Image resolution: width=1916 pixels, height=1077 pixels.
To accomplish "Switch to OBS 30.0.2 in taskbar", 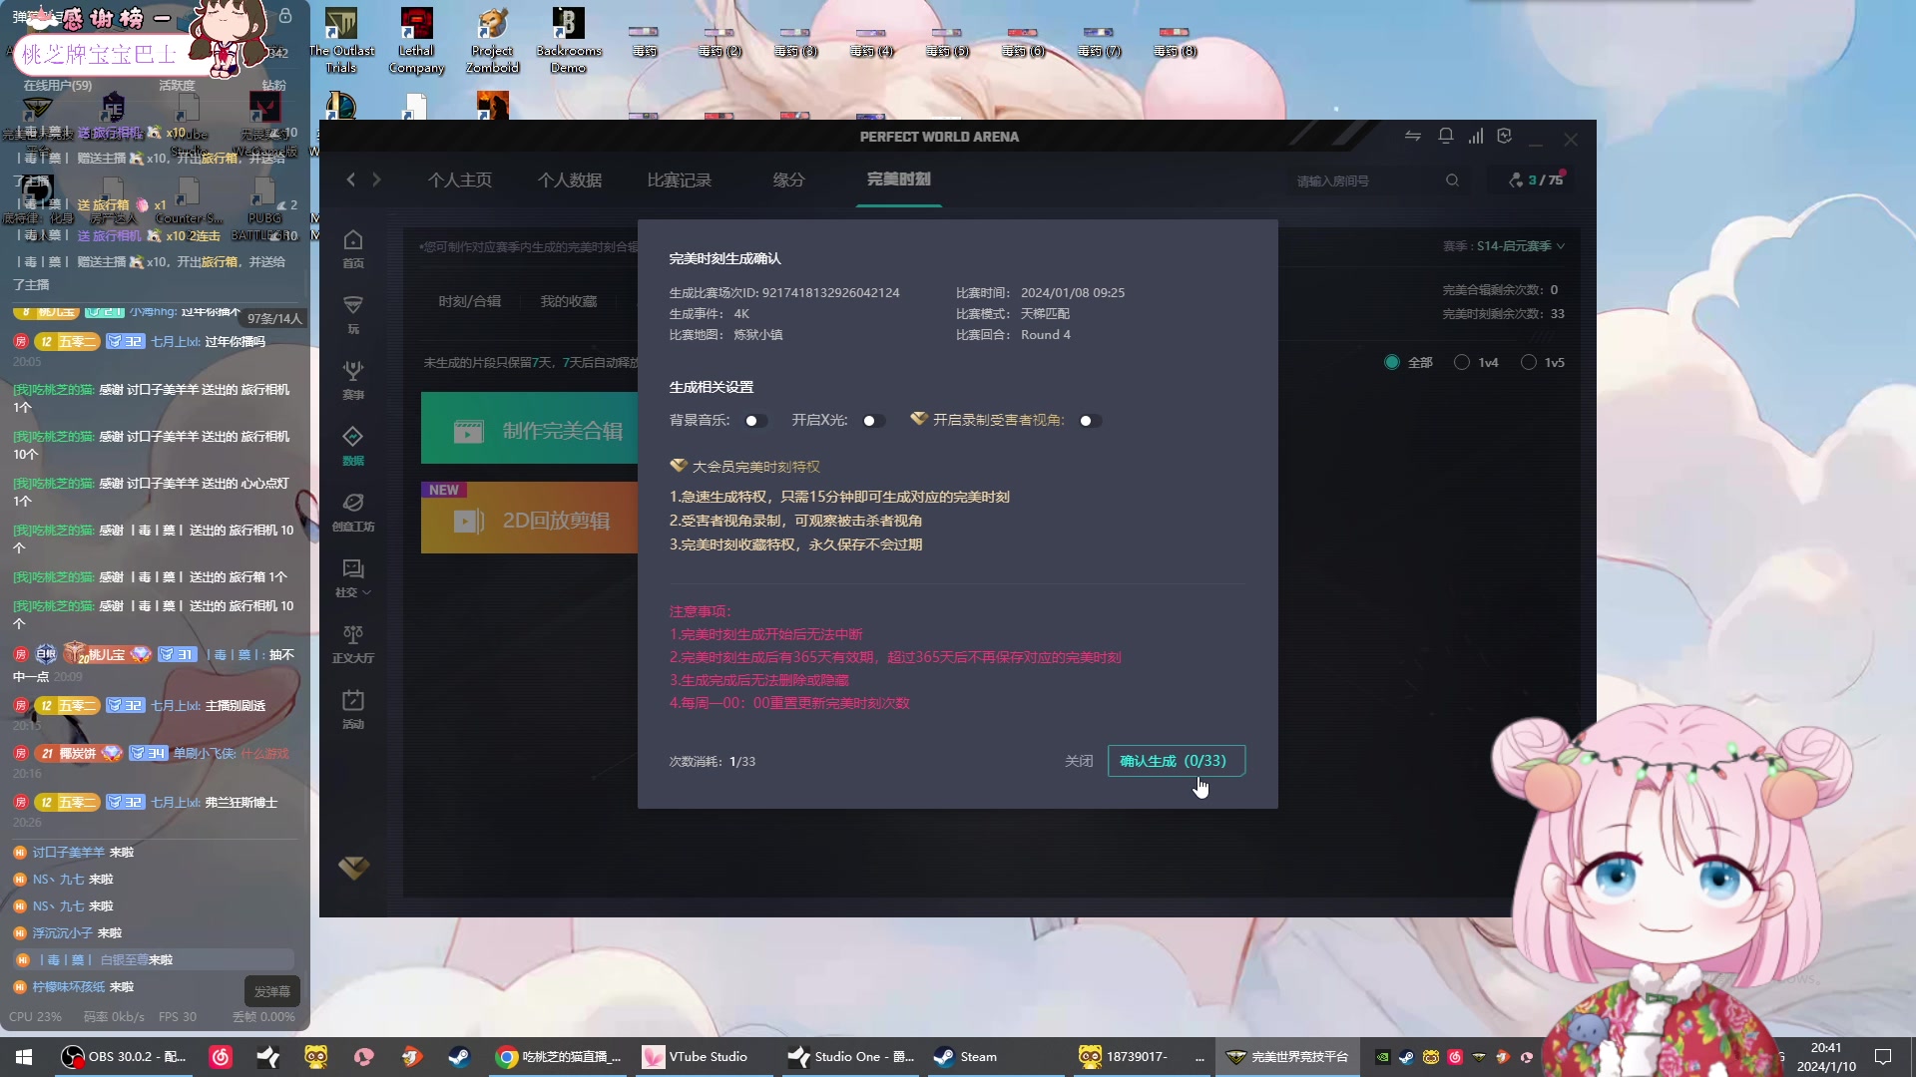I will (x=124, y=1056).
